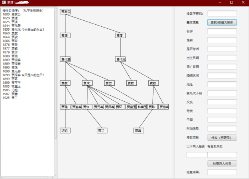Select the 贾兰 node in family tree
Image resolution: width=249 pixels, height=179 pixels.
click(x=102, y=130)
